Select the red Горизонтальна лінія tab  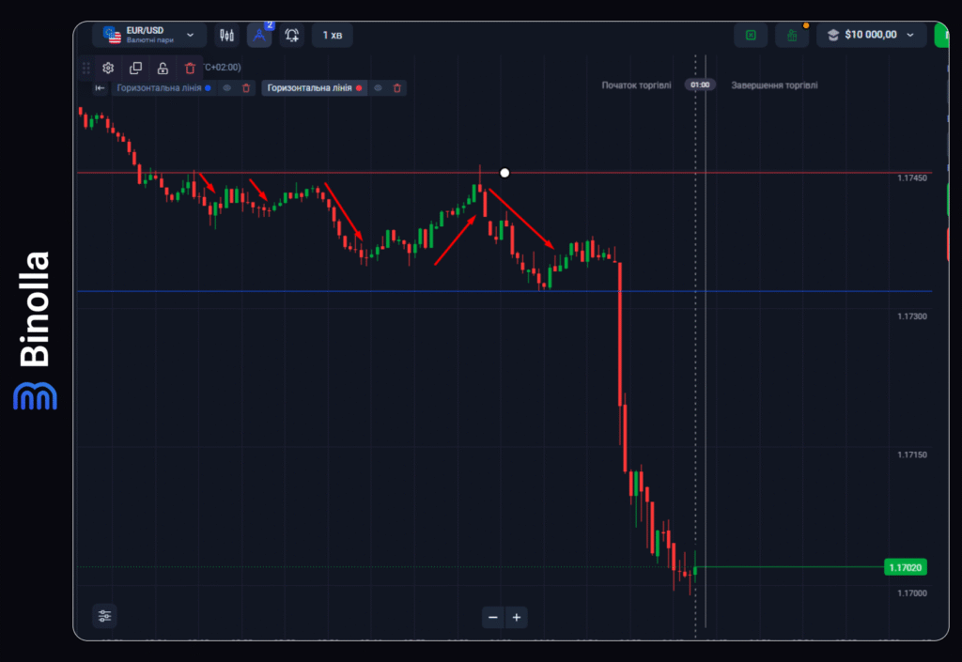tap(309, 88)
